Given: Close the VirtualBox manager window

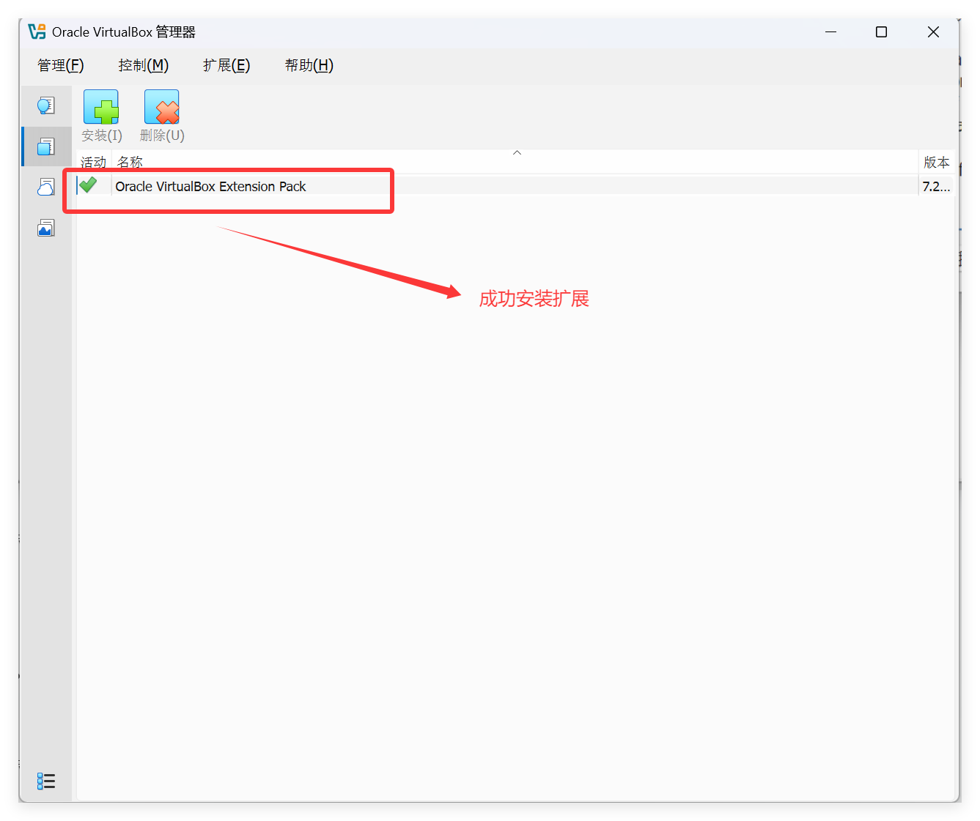Looking at the screenshot, I should tap(933, 32).
